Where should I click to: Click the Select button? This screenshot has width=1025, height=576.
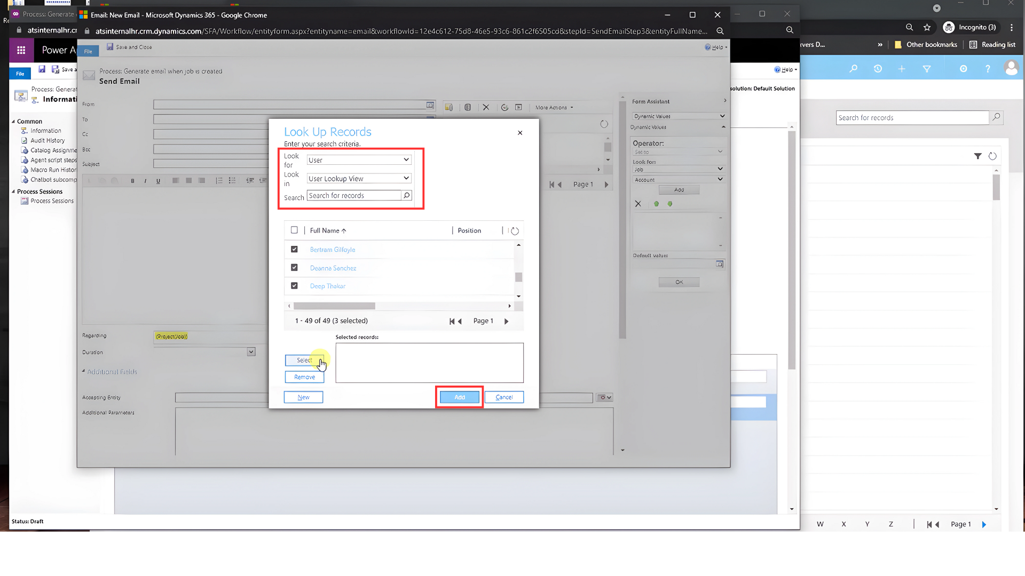click(304, 361)
